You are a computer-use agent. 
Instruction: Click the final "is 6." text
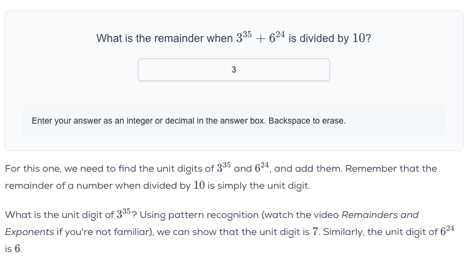coord(13,249)
